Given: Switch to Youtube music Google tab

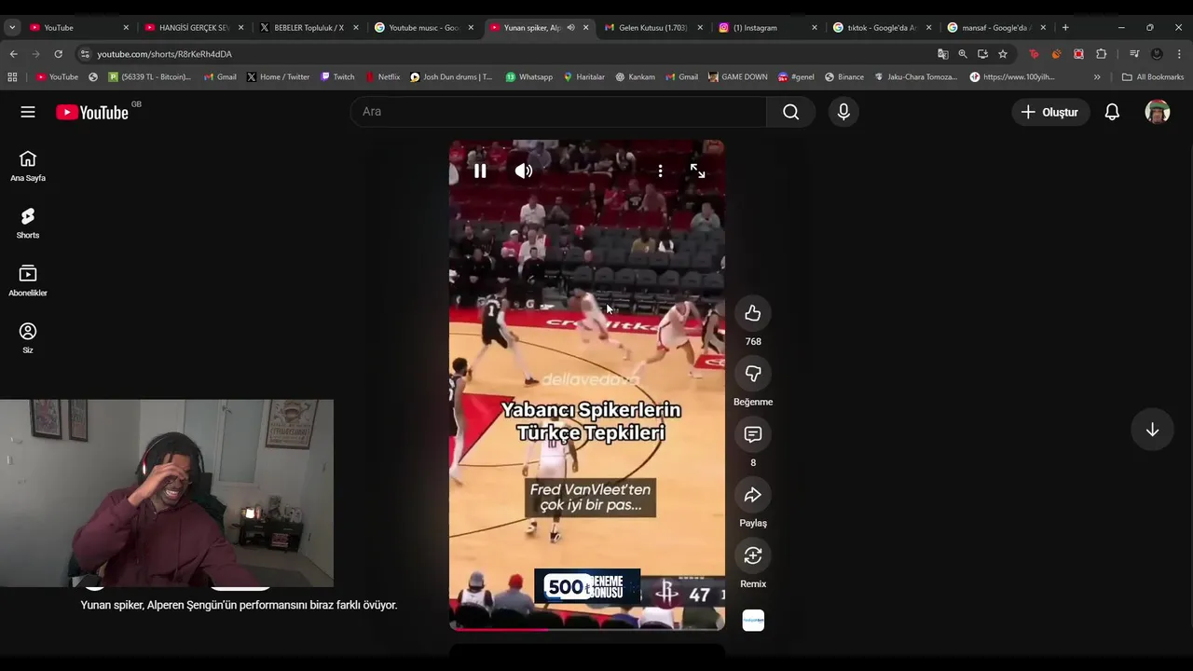Looking at the screenshot, I should tap(424, 28).
